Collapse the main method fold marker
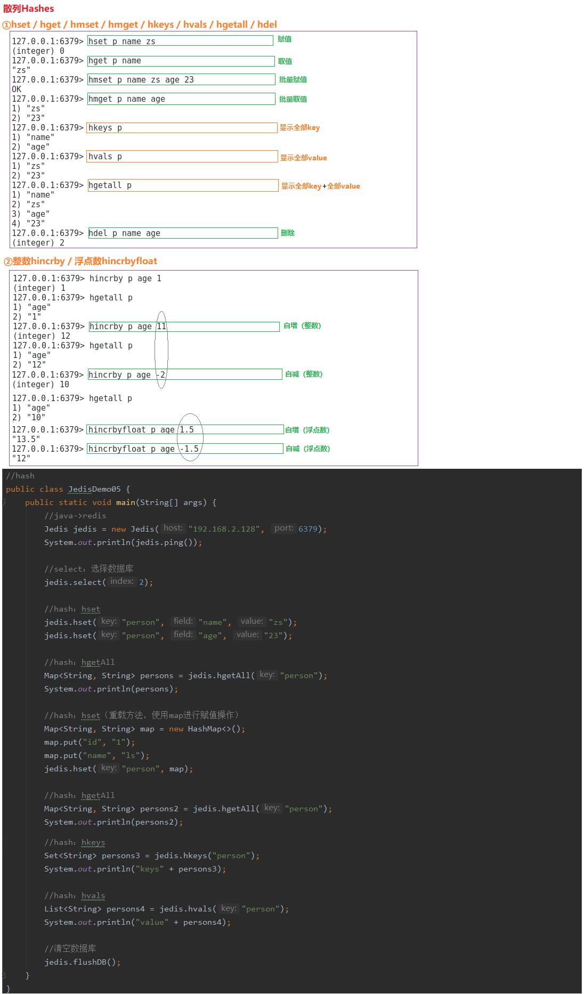This screenshot has width=584, height=994. (4, 502)
